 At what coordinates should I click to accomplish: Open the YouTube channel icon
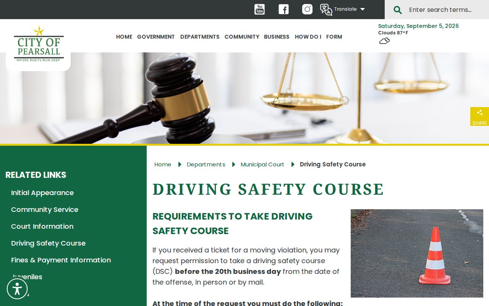pyautogui.click(x=259, y=9)
